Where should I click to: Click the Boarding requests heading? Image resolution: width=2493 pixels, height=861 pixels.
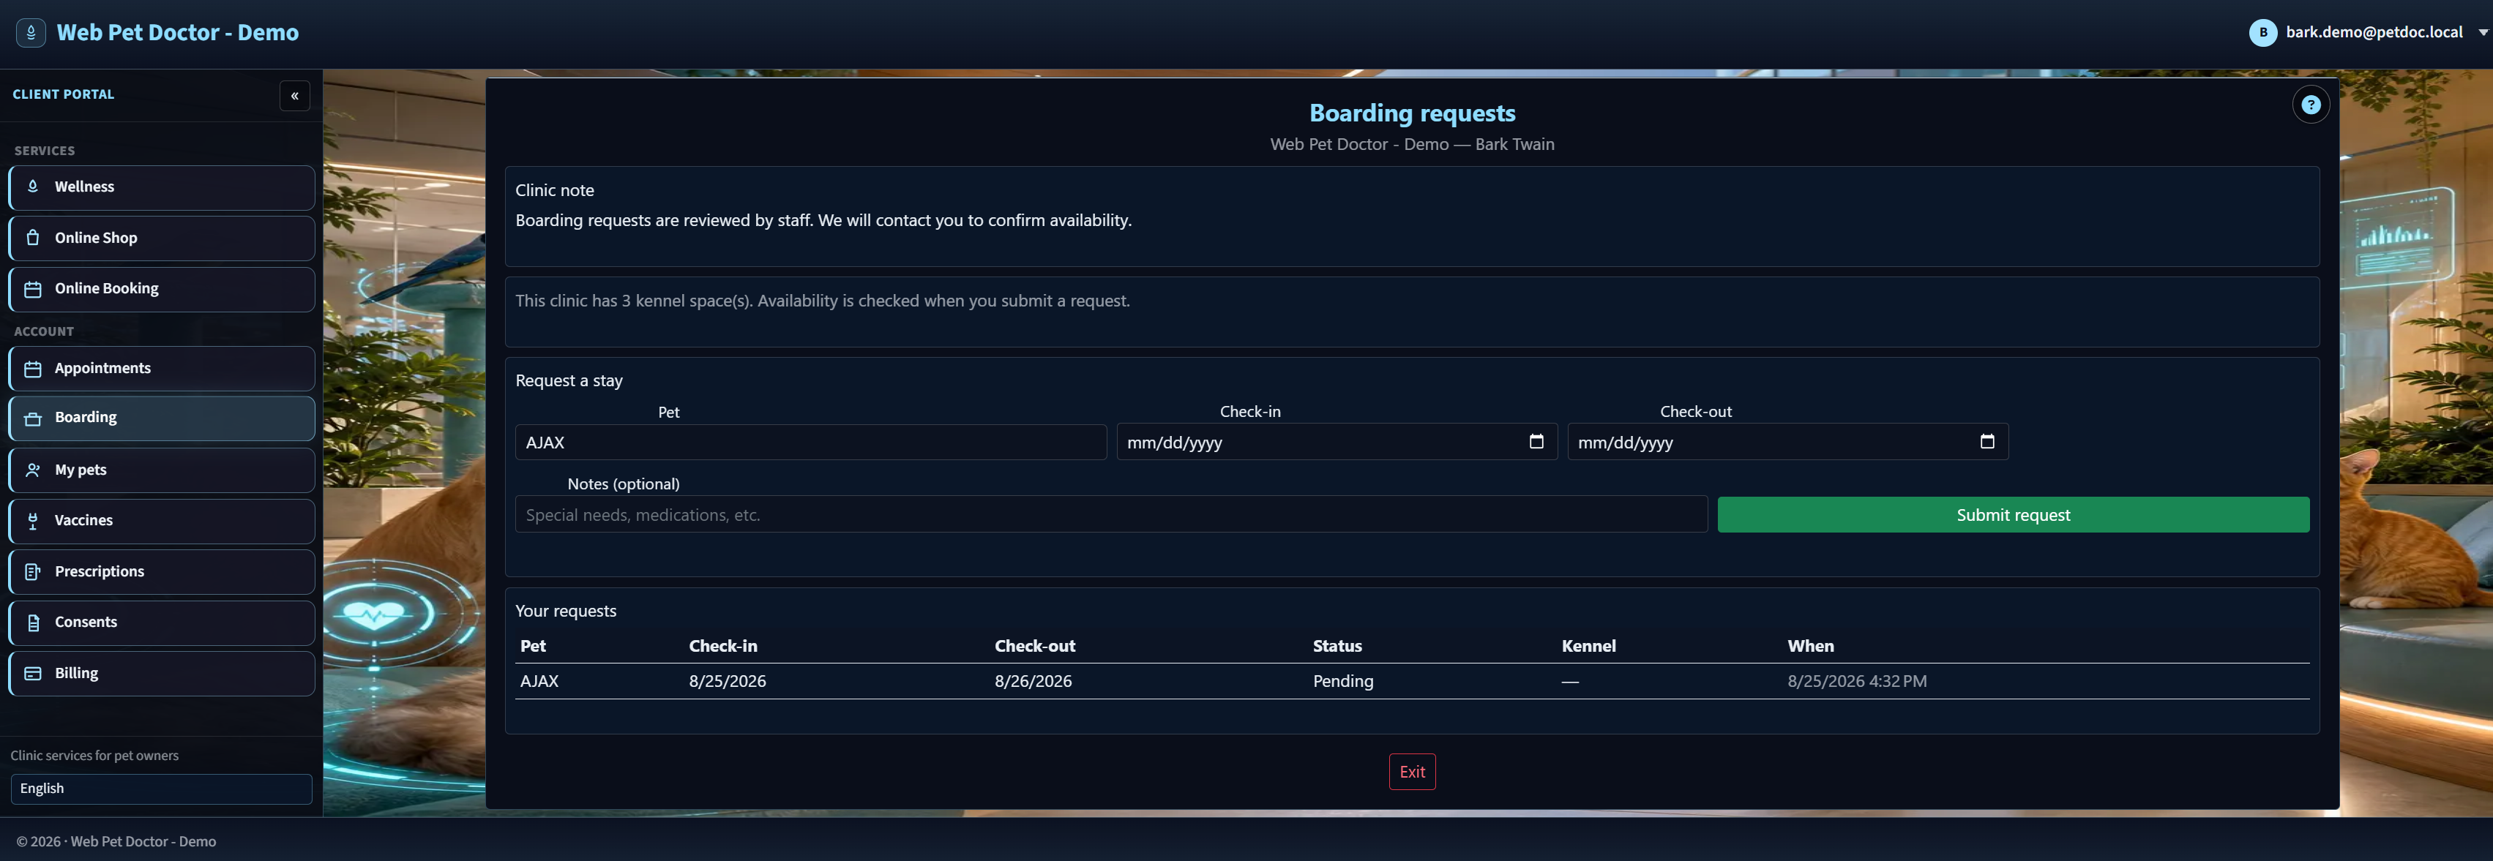[x=1412, y=113]
